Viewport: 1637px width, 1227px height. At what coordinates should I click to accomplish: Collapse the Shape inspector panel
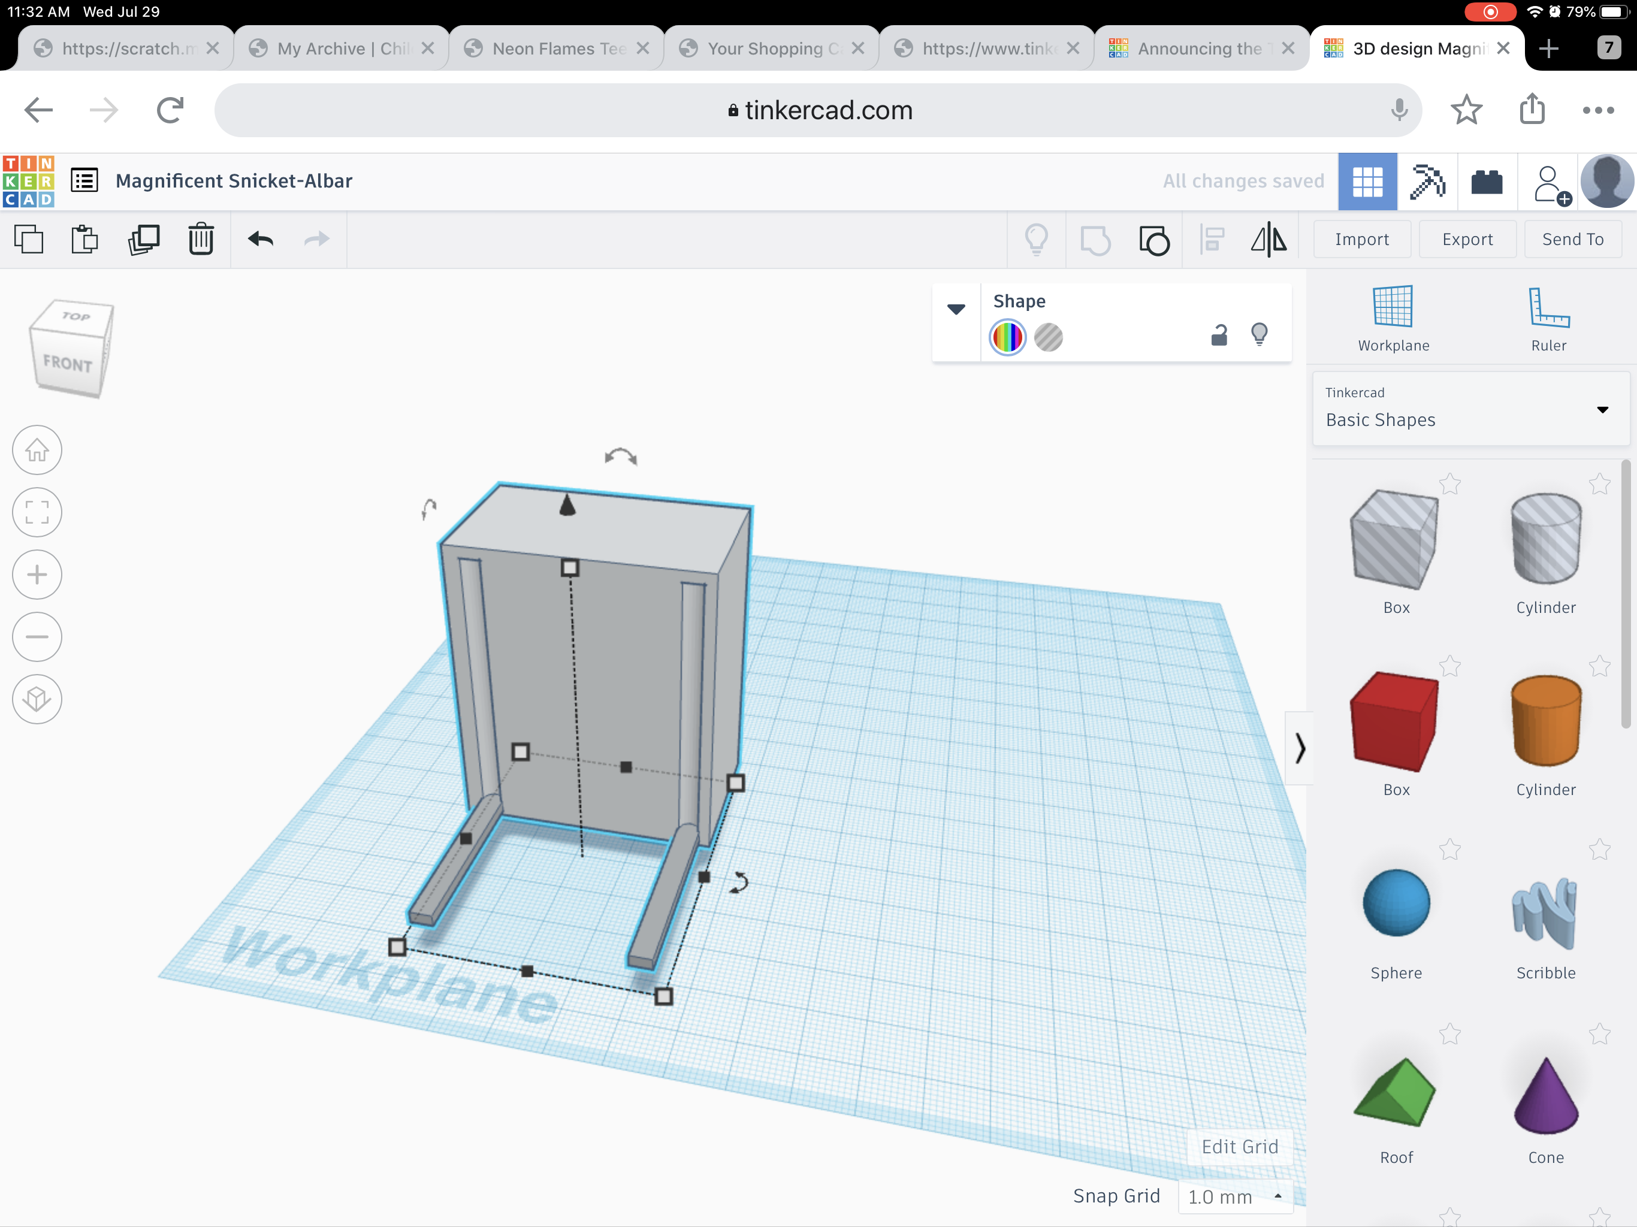click(956, 309)
